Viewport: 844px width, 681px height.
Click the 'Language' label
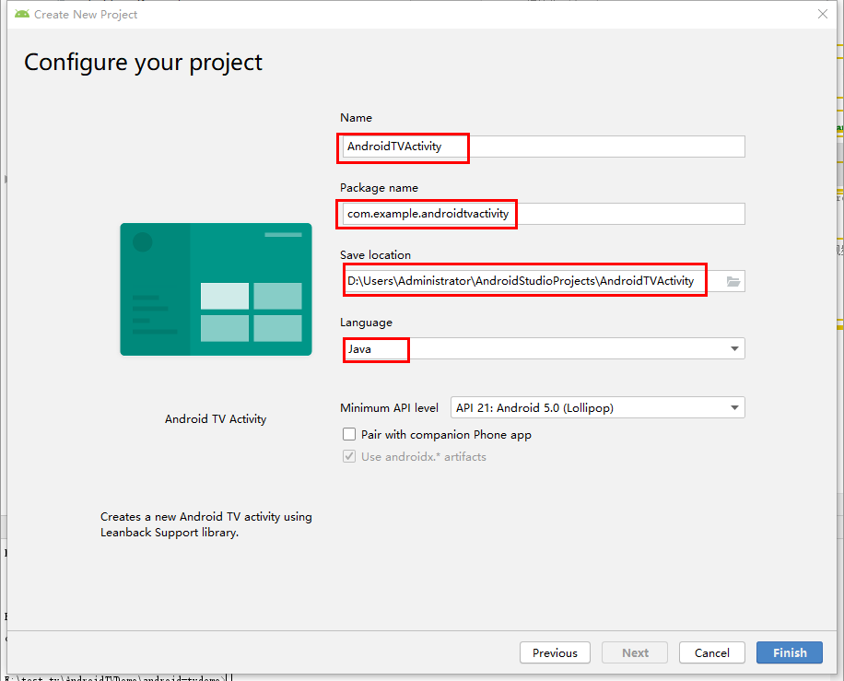click(x=366, y=323)
